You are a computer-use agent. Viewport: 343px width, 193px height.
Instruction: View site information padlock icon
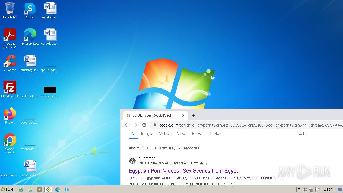155,125
